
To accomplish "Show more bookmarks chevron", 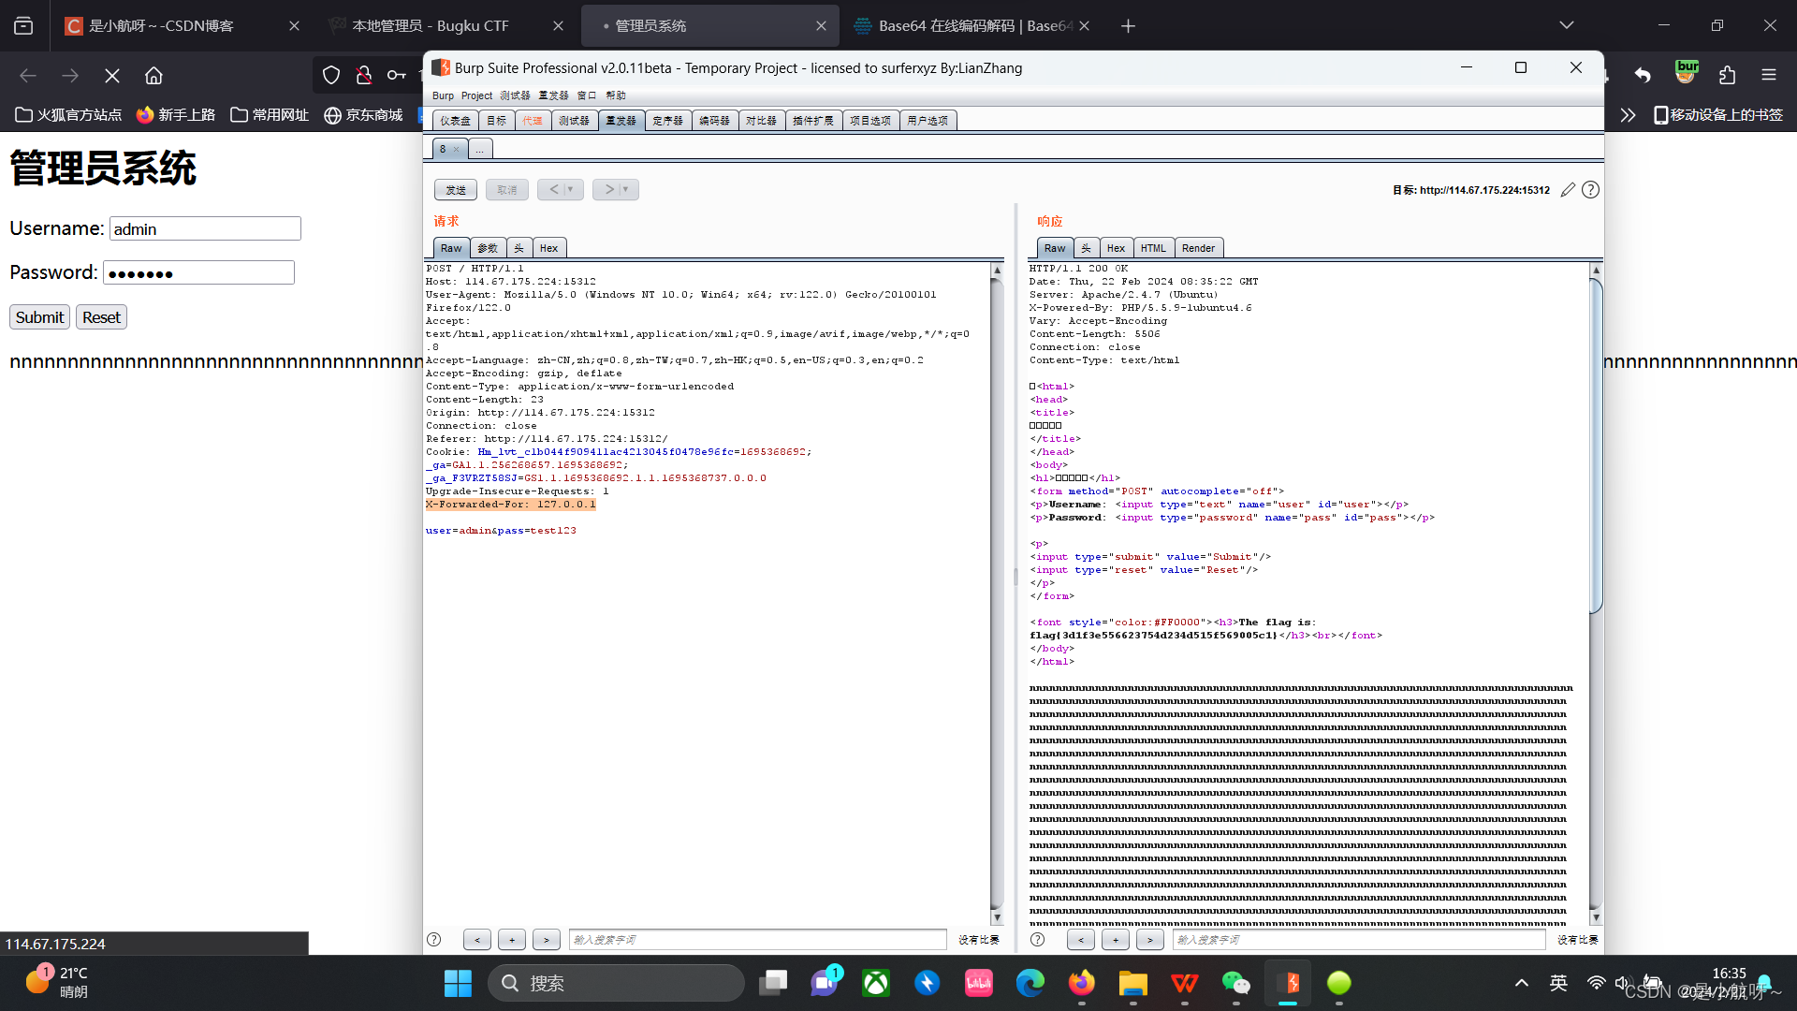I will pos(1628,114).
